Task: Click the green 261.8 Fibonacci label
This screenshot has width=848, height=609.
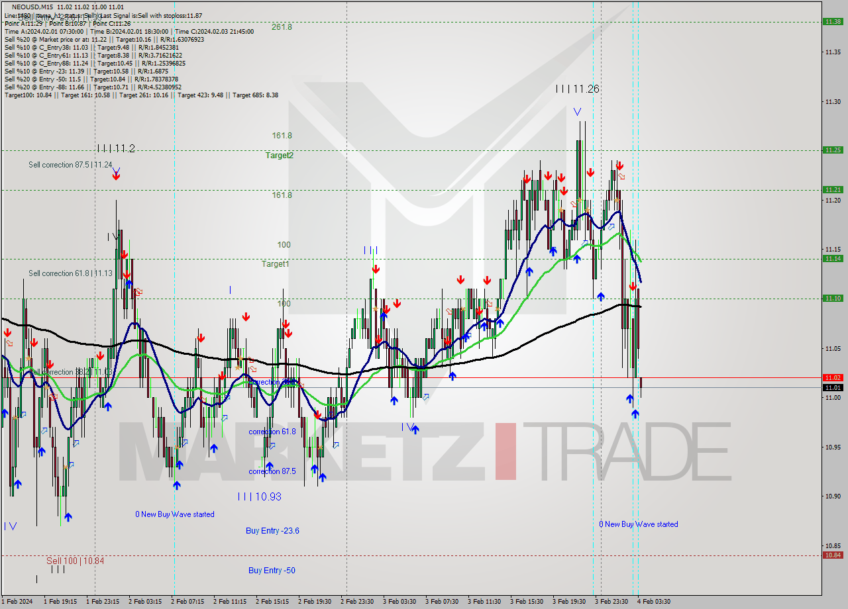Action: coord(282,27)
